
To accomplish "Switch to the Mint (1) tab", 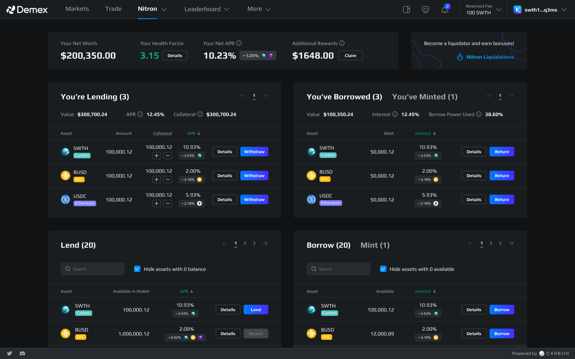I will (375, 245).
